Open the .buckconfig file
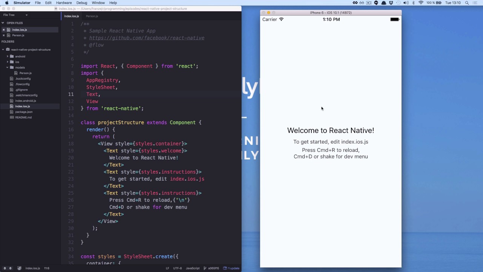This screenshot has width=483, height=272. [23, 79]
